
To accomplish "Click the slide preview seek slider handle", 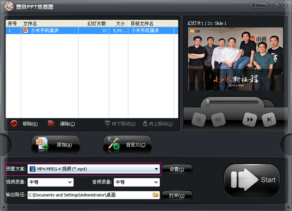I will tap(207, 102).
